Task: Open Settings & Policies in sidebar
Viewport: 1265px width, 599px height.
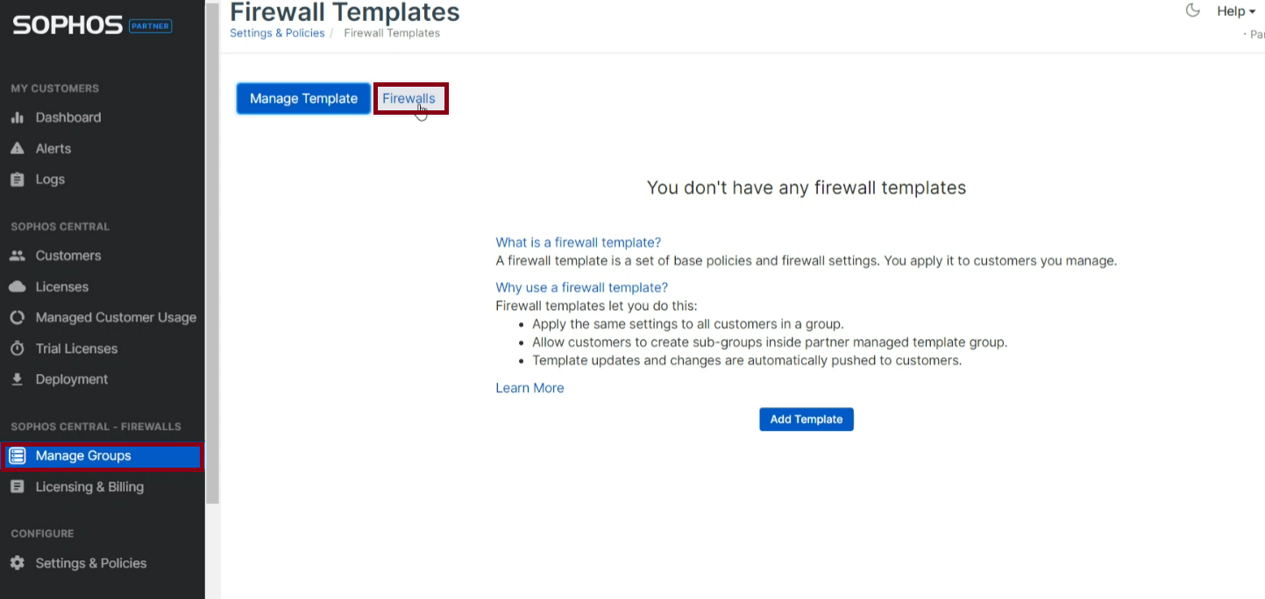Action: point(91,563)
